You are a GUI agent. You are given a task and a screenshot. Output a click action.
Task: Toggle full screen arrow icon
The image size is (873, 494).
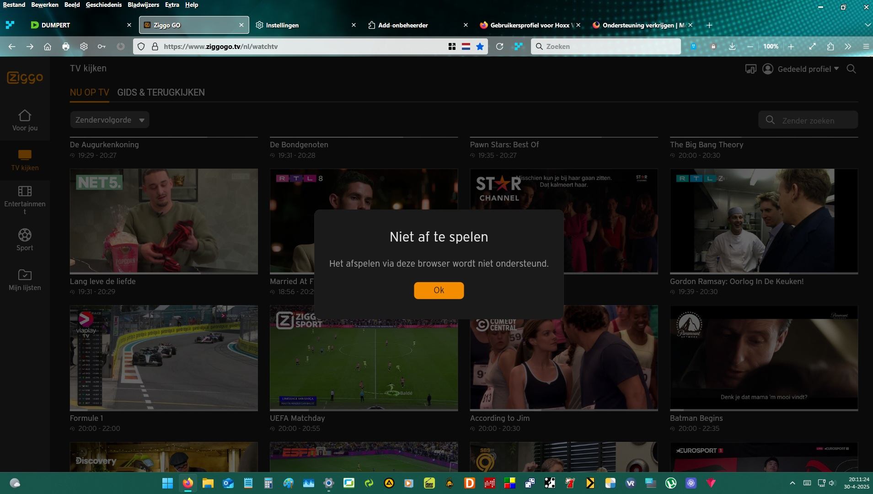(x=813, y=46)
